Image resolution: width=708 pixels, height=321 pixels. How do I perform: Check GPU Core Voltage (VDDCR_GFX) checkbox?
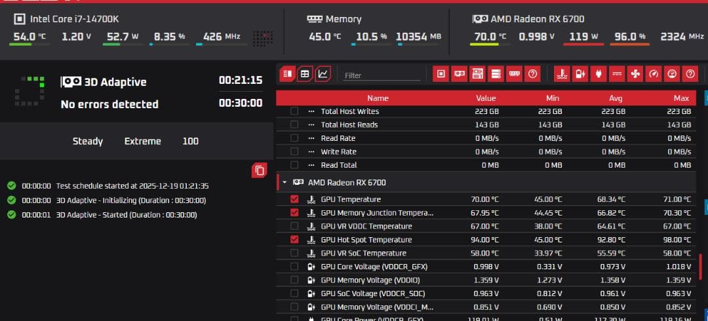[x=294, y=267]
